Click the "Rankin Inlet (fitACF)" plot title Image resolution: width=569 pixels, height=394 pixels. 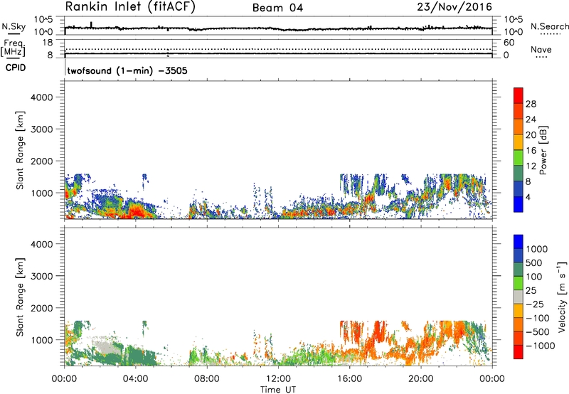pos(130,7)
